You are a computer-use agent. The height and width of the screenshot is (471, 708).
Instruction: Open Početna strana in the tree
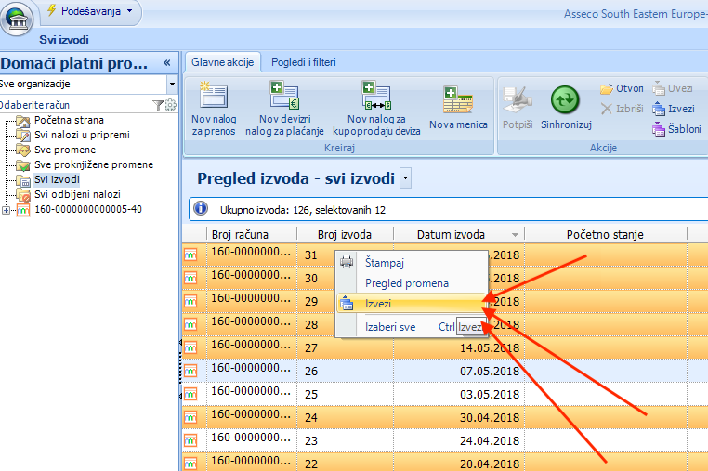click(69, 120)
